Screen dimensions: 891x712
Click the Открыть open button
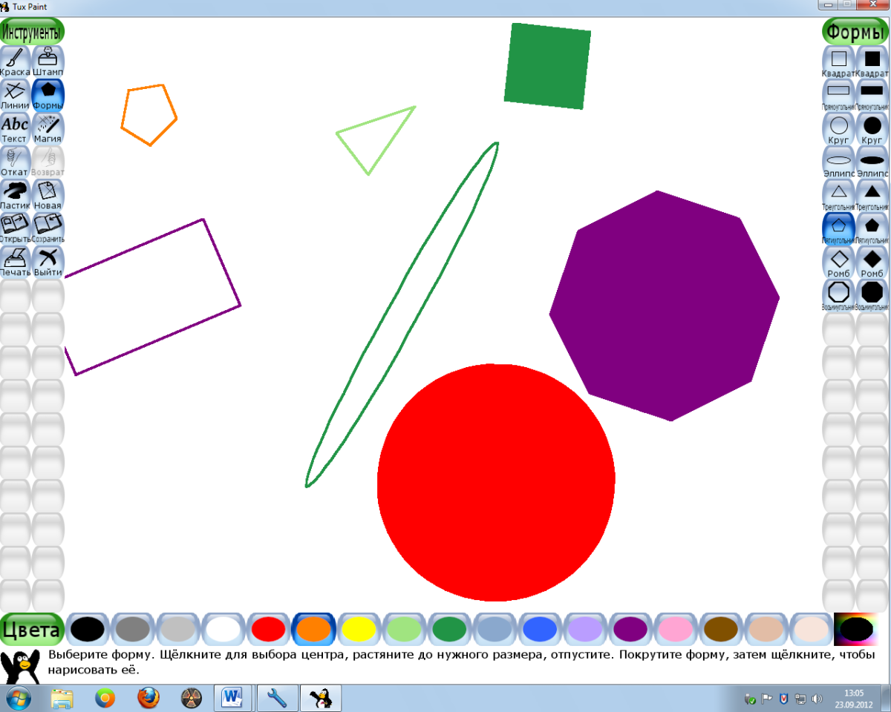16,228
